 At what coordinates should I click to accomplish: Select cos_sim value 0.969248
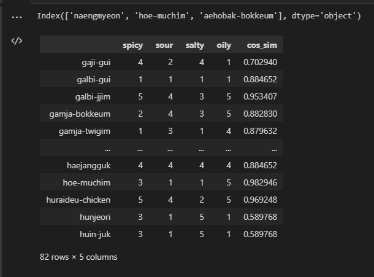pos(260,200)
